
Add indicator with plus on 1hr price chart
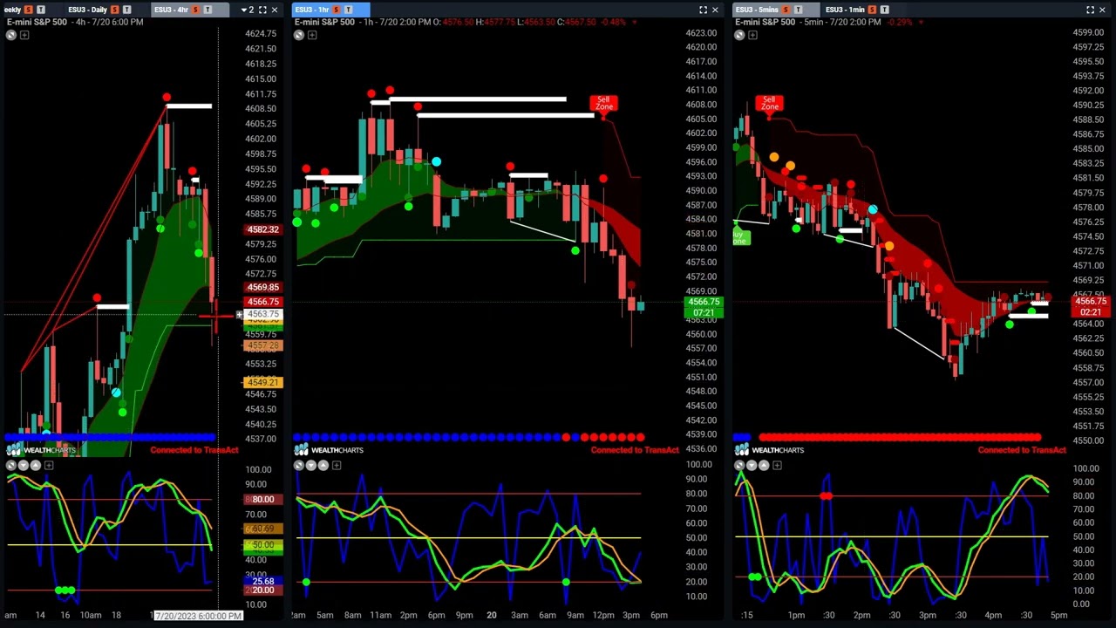click(312, 35)
